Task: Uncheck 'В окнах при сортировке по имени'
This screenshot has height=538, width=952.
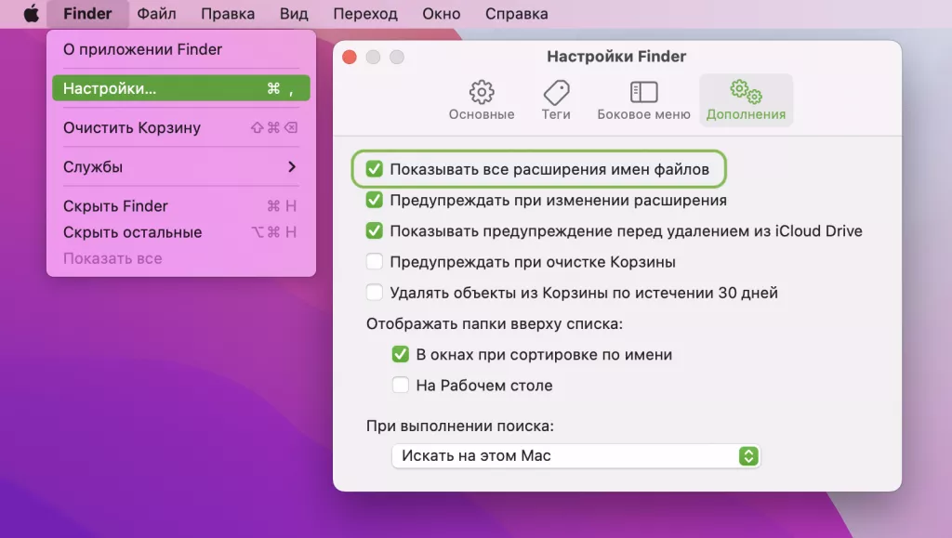Action: [x=401, y=354]
